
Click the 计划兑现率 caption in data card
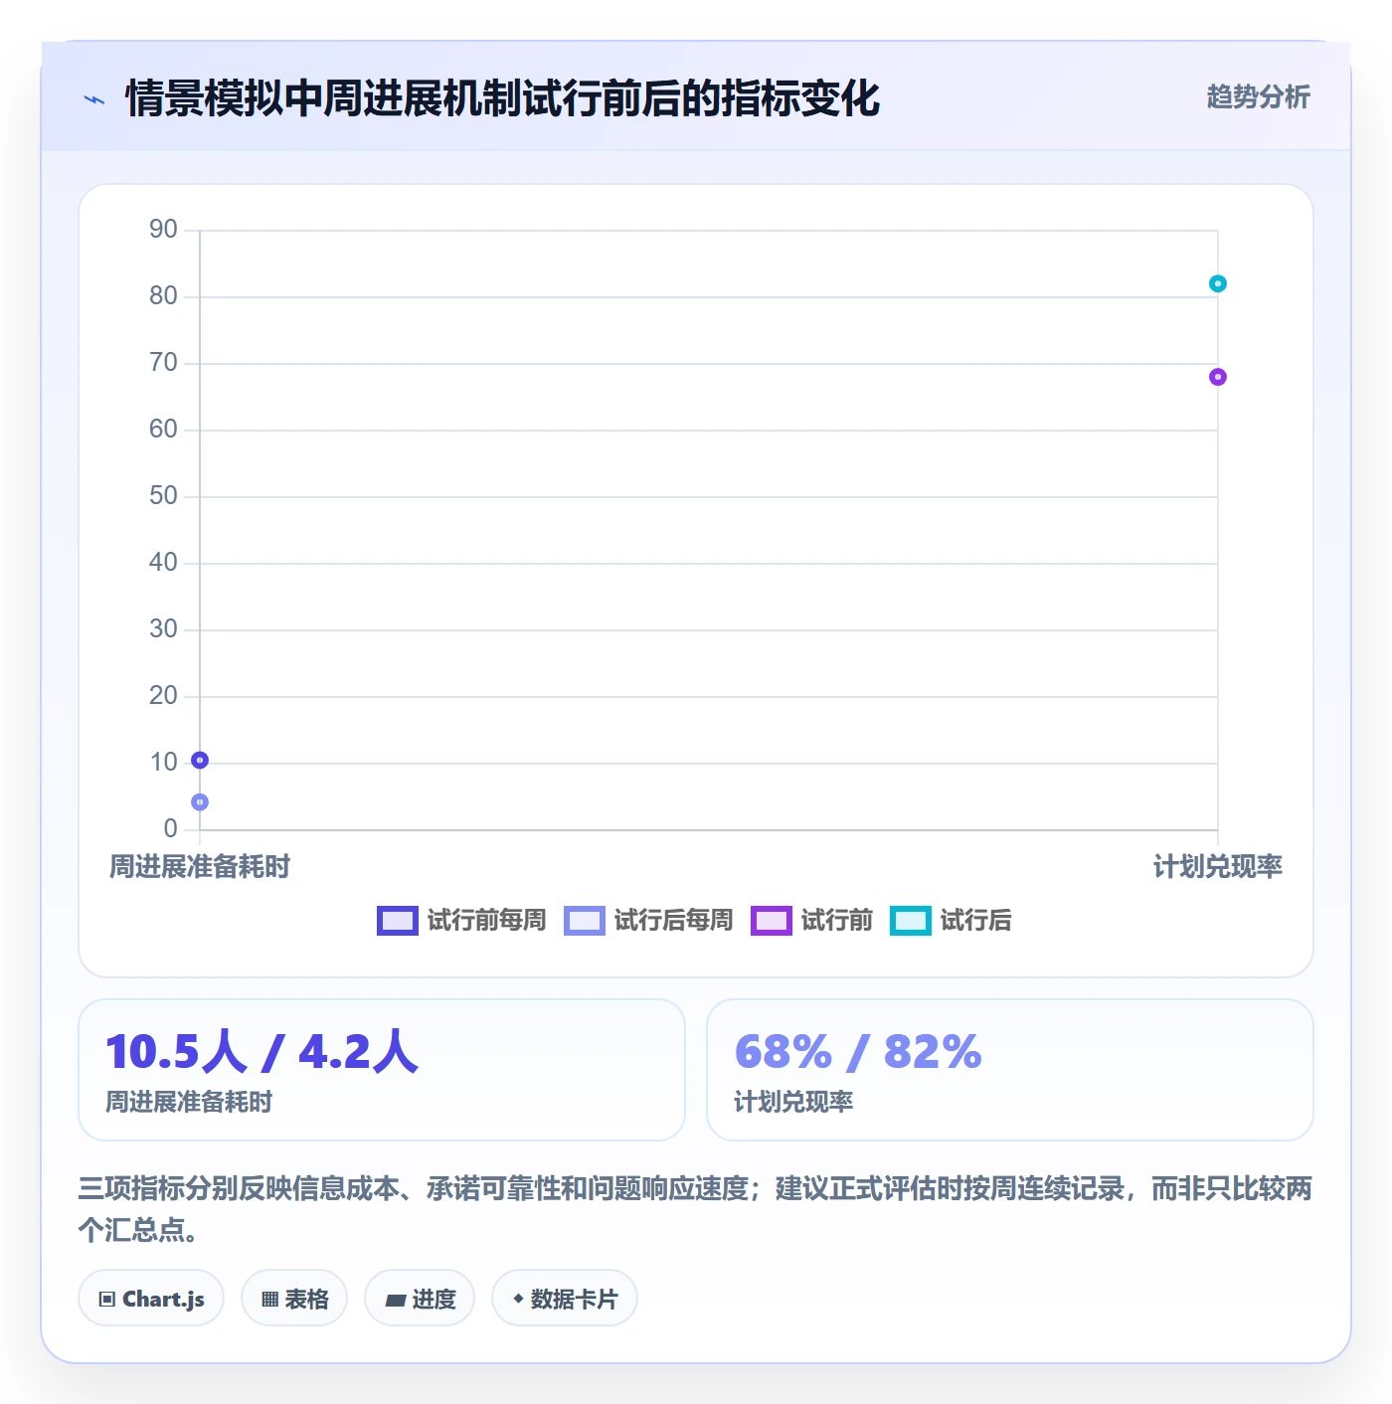click(x=793, y=1102)
